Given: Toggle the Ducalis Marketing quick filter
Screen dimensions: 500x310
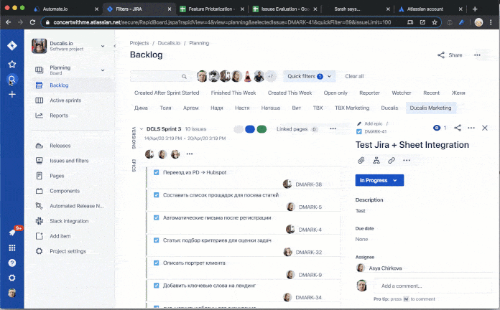Looking at the screenshot, I should [x=431, y=108].
